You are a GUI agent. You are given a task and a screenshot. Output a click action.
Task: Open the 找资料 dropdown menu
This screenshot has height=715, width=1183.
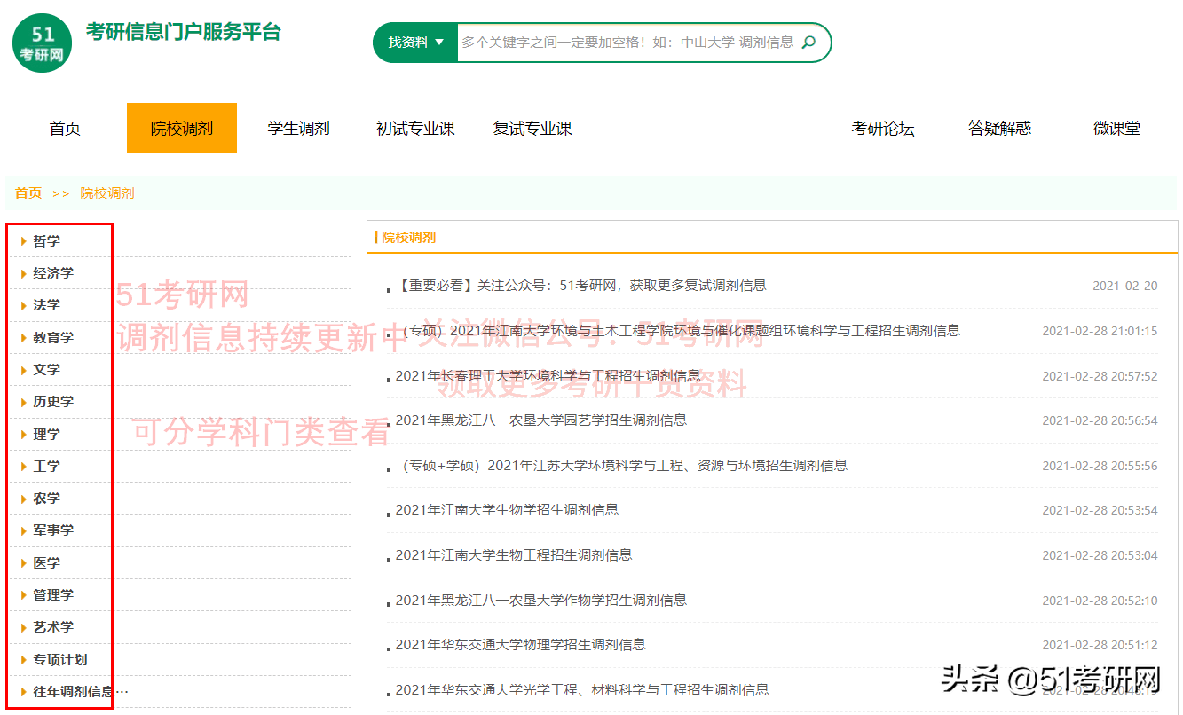pos(414,42)
